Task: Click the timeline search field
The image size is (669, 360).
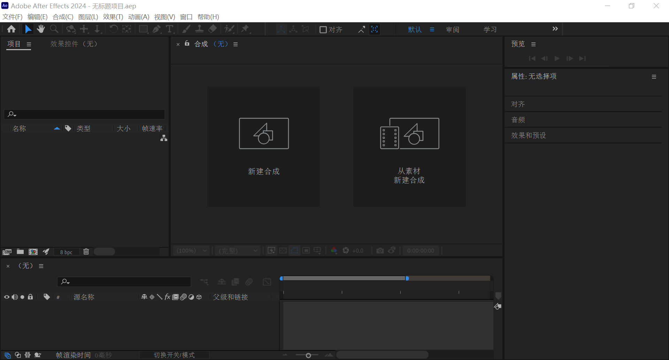Action: pyautogui.click(x=124, y=282)
